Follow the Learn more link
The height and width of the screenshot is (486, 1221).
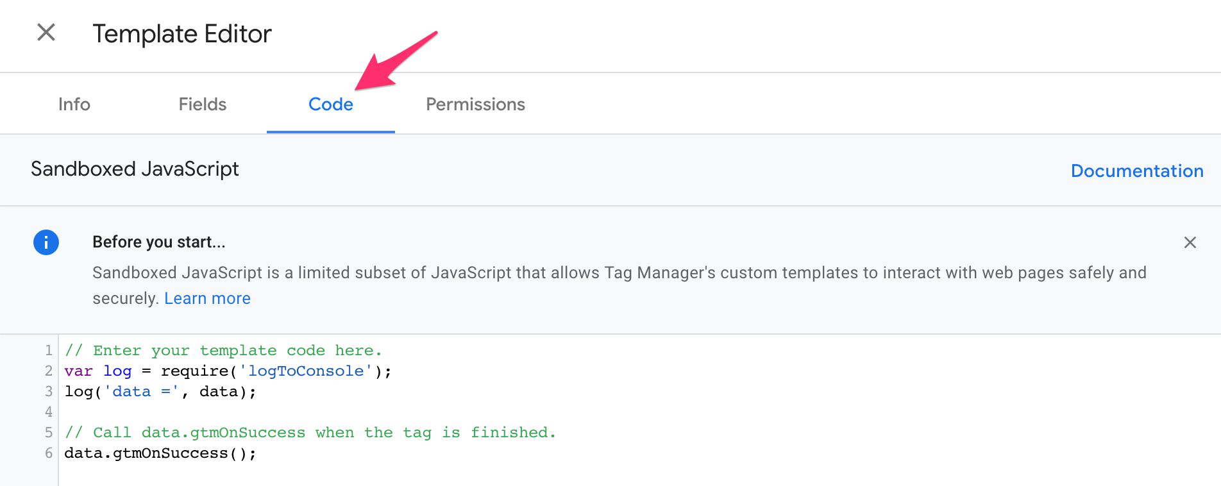click(207, 298)
